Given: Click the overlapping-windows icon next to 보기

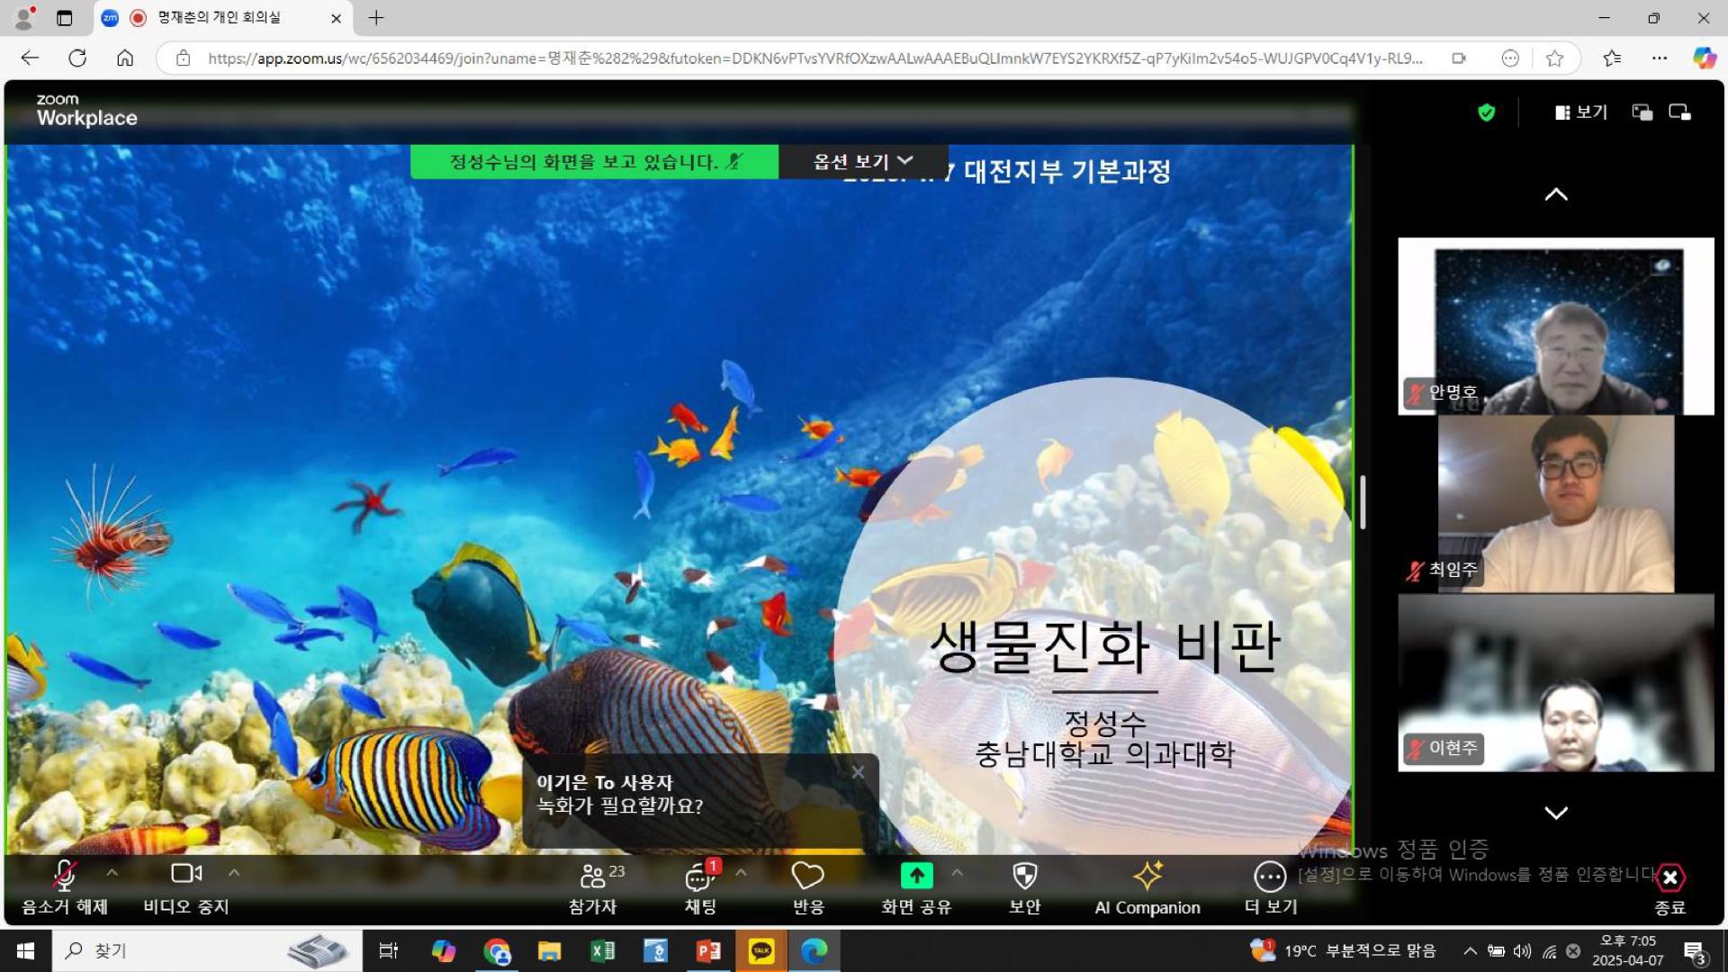Looking at the screenshot, I should click(x=1642, y=112).
